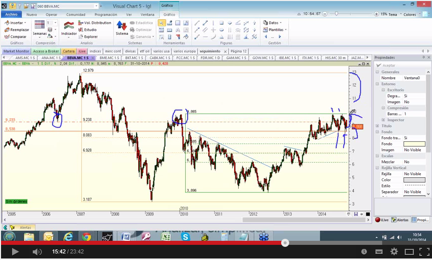
Task: Collapse the Escritorio subsection
Action: click(x=383, y=90)
